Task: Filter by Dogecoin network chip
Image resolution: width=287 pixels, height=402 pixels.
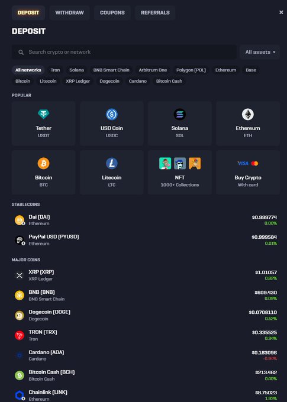Action: click(x=109, y=81)
